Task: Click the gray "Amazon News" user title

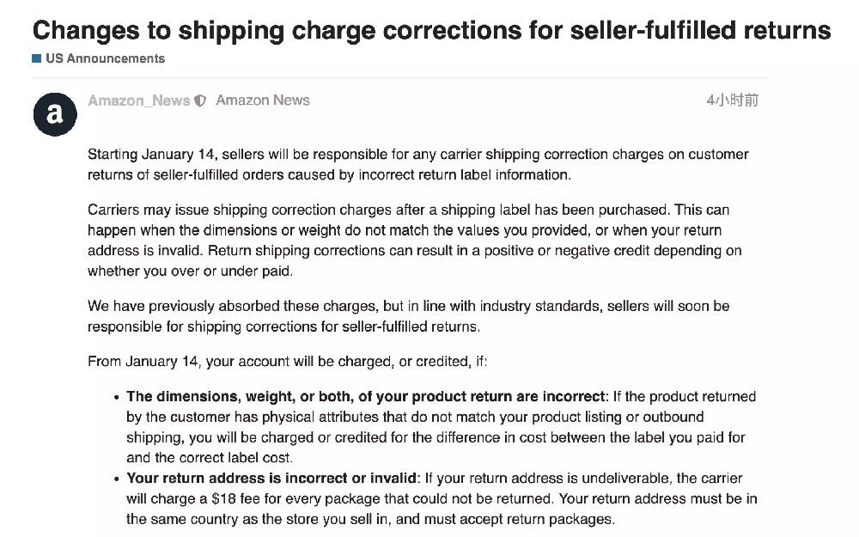Action: coord(263,101)
